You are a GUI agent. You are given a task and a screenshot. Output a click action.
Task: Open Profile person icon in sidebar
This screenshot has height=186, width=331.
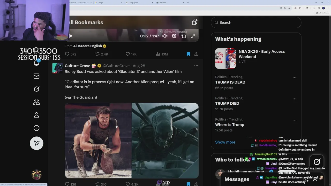[36, 115]
